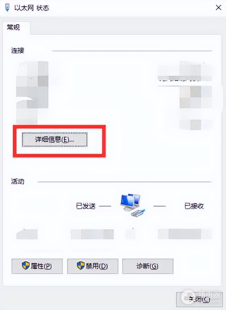Click the blurred connection labels on the left

point(32,92)
